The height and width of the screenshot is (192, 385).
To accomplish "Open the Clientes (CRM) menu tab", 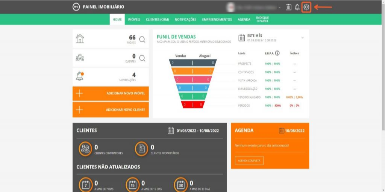I will pyautogui.click(x=157, y=20).
